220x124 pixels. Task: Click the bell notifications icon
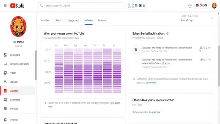pyautogui.click(x=136, y=50)
